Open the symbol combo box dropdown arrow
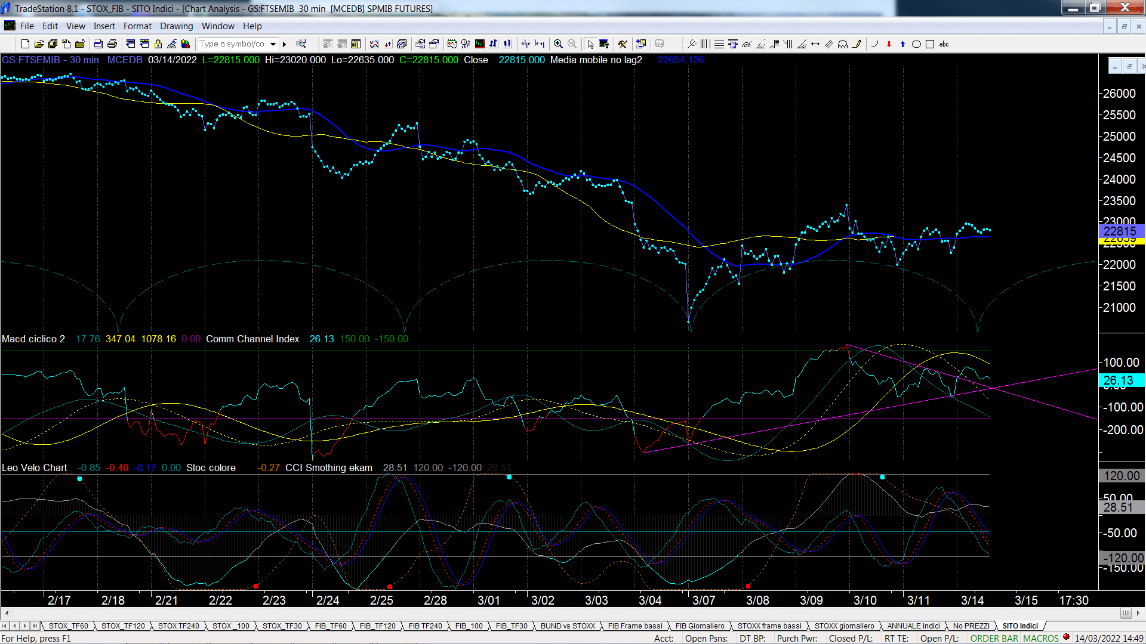Viewport: 1146px width, 644px height. [x=273, y=44]
